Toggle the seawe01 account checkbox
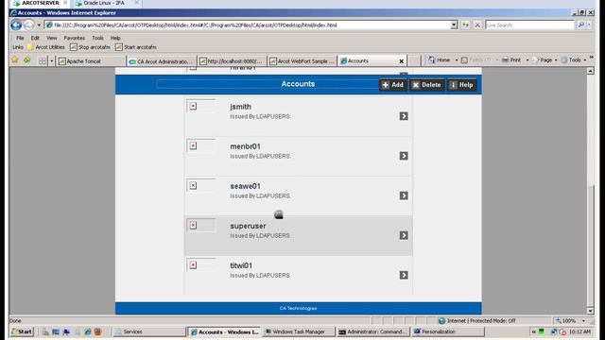The width and height of the screenshot is (605, 340). point(193,185)
